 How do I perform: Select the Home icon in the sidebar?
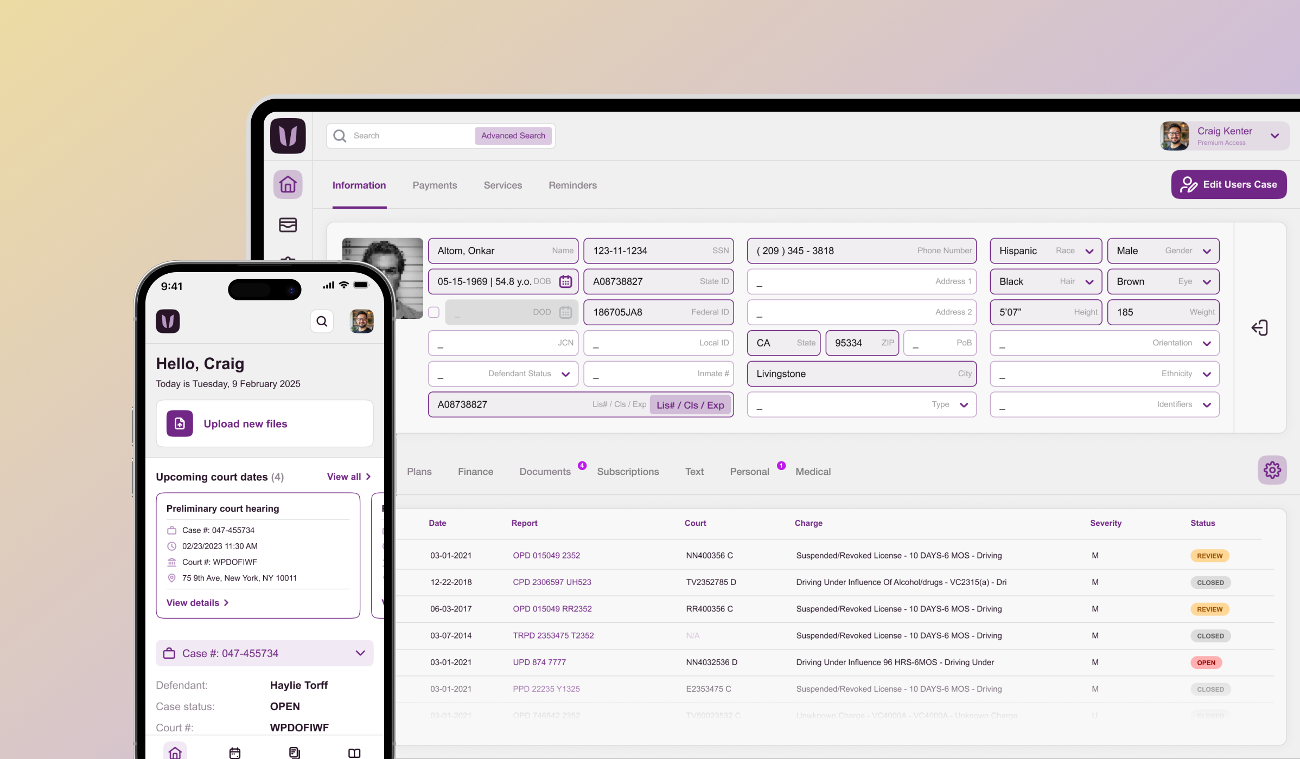coord(288,184)
